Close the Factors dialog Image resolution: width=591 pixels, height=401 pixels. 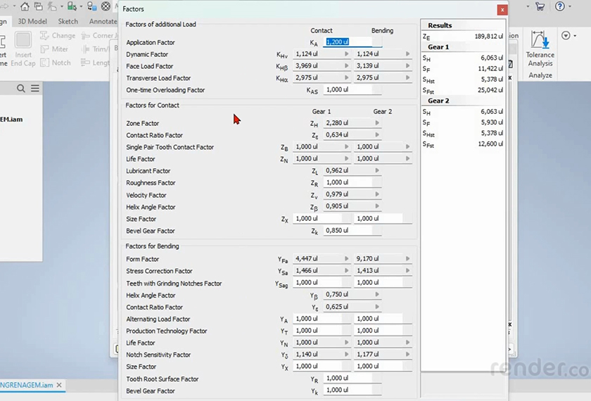click(501, 10)
